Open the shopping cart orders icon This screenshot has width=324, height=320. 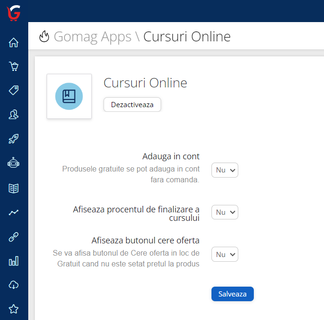tap(14, 66)
